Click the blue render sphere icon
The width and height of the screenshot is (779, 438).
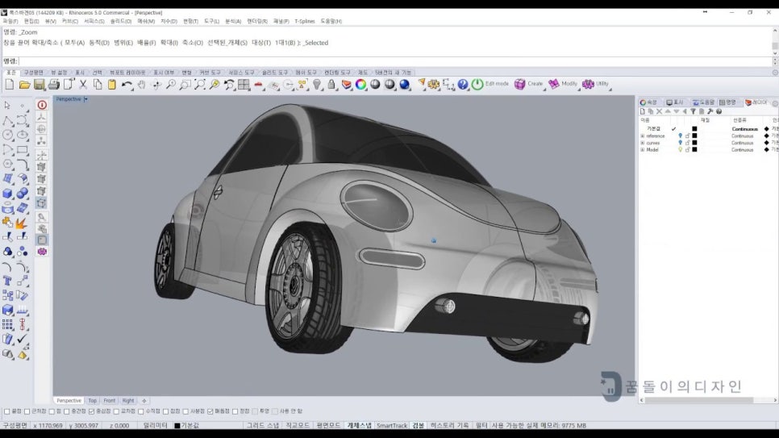point(404,85)
